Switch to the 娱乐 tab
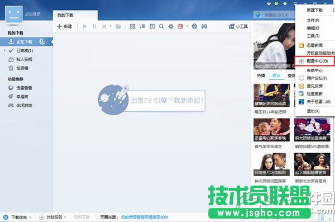This screenshot has height=222, width=335. coord(276,75)
